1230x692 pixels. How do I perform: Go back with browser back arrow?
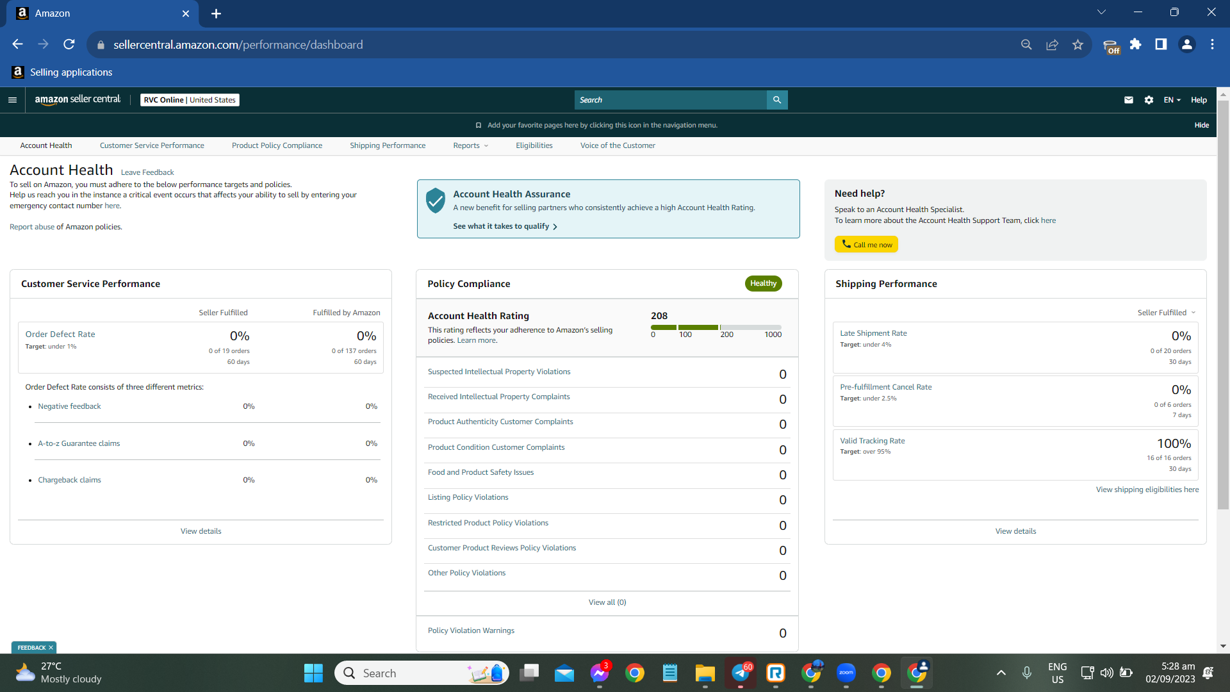point(17,44)
